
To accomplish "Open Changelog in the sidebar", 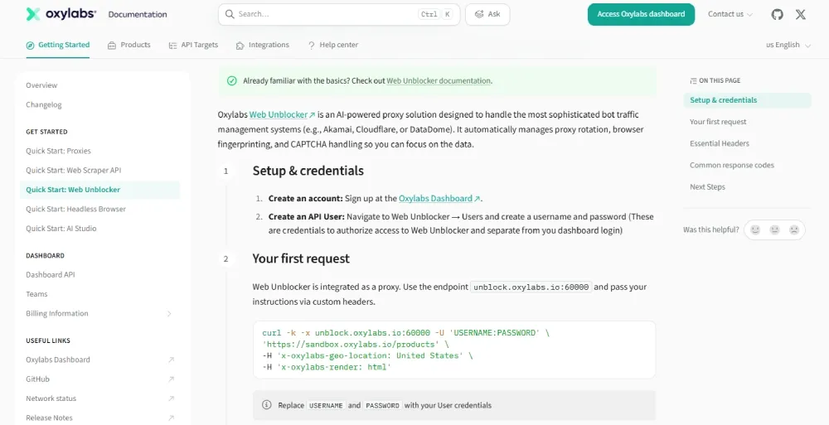I will pyautogui.click(x=44, y=104).
